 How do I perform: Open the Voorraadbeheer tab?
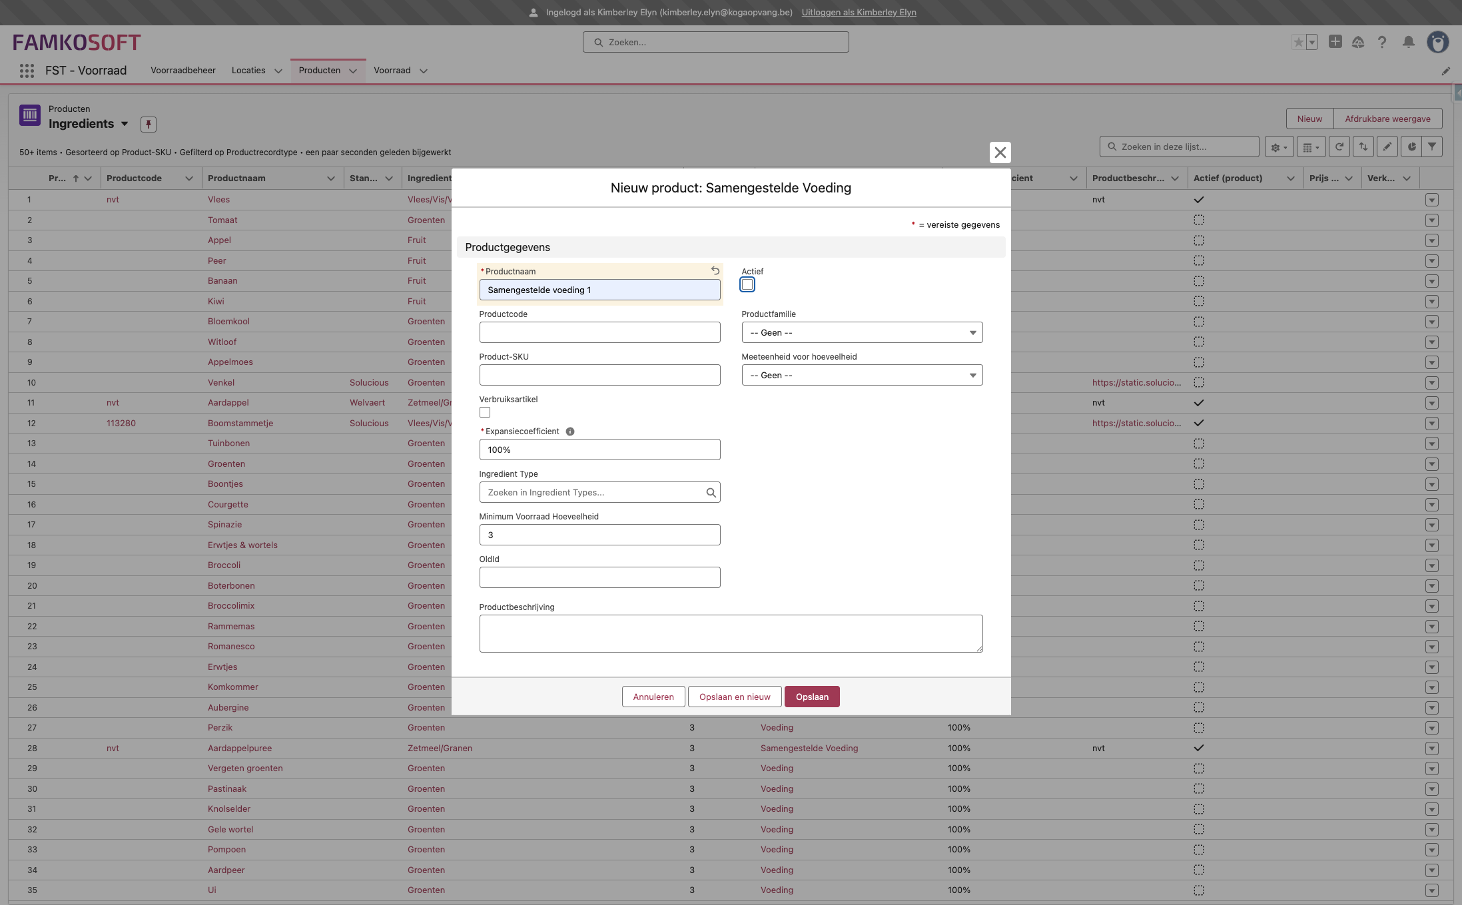(183, 71)
